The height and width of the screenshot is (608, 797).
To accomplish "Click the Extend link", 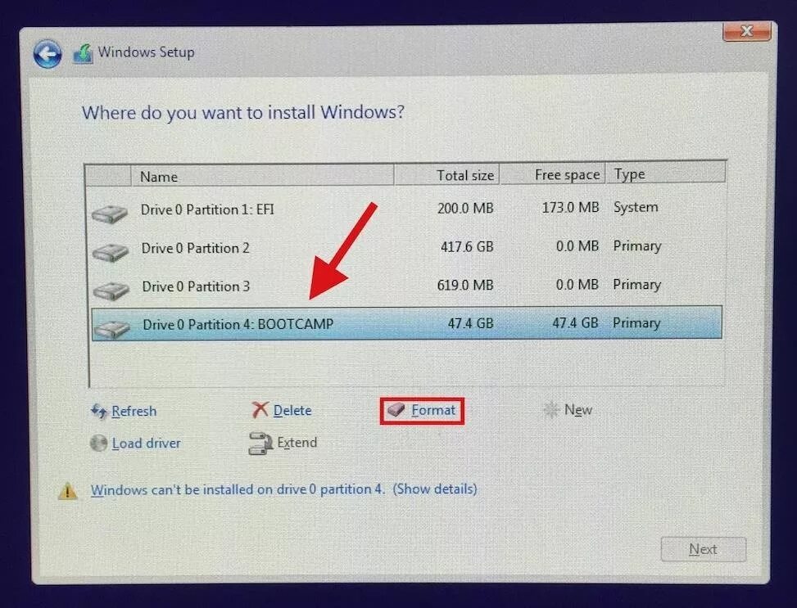I will click(x=297, y=443).
